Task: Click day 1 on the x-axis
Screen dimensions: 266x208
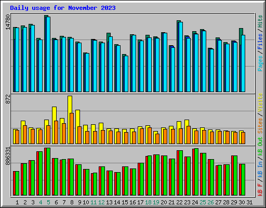Action: pyautogui.click(x=17, y=202)
